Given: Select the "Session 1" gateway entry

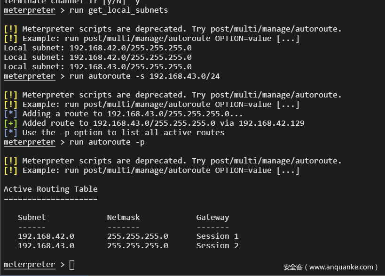Looking at the screenshot, I should pos(217,236).
